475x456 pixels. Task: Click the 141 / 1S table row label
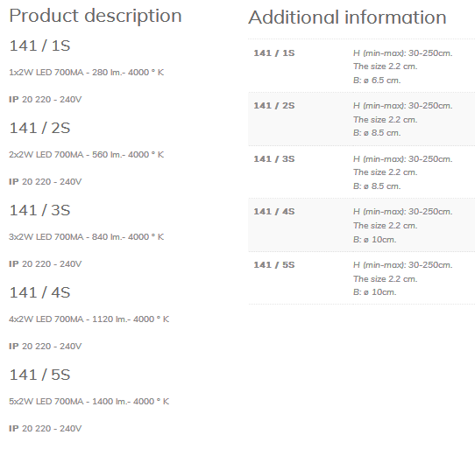pos(274,53)
